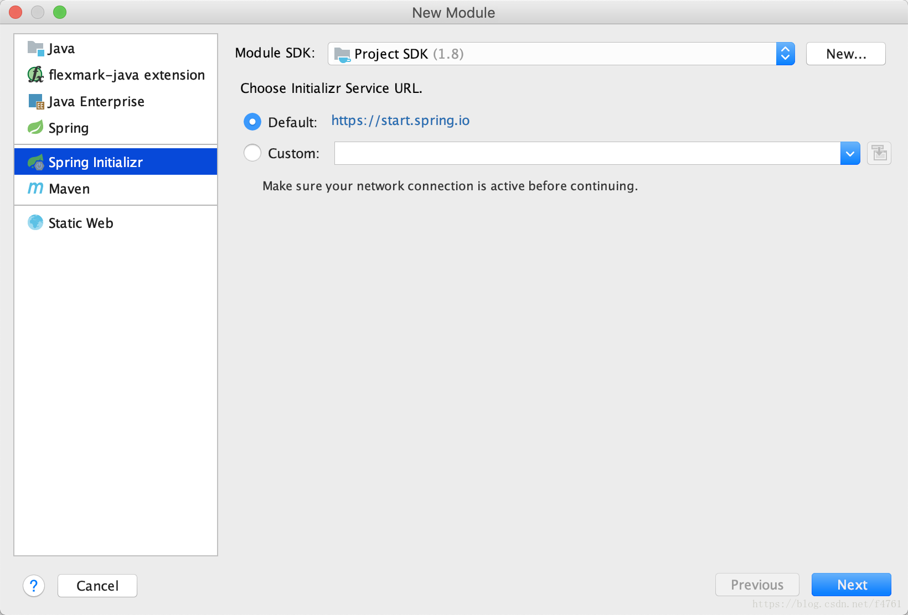
Task: Focus the Custom URL input field
Action: (587, 153)
